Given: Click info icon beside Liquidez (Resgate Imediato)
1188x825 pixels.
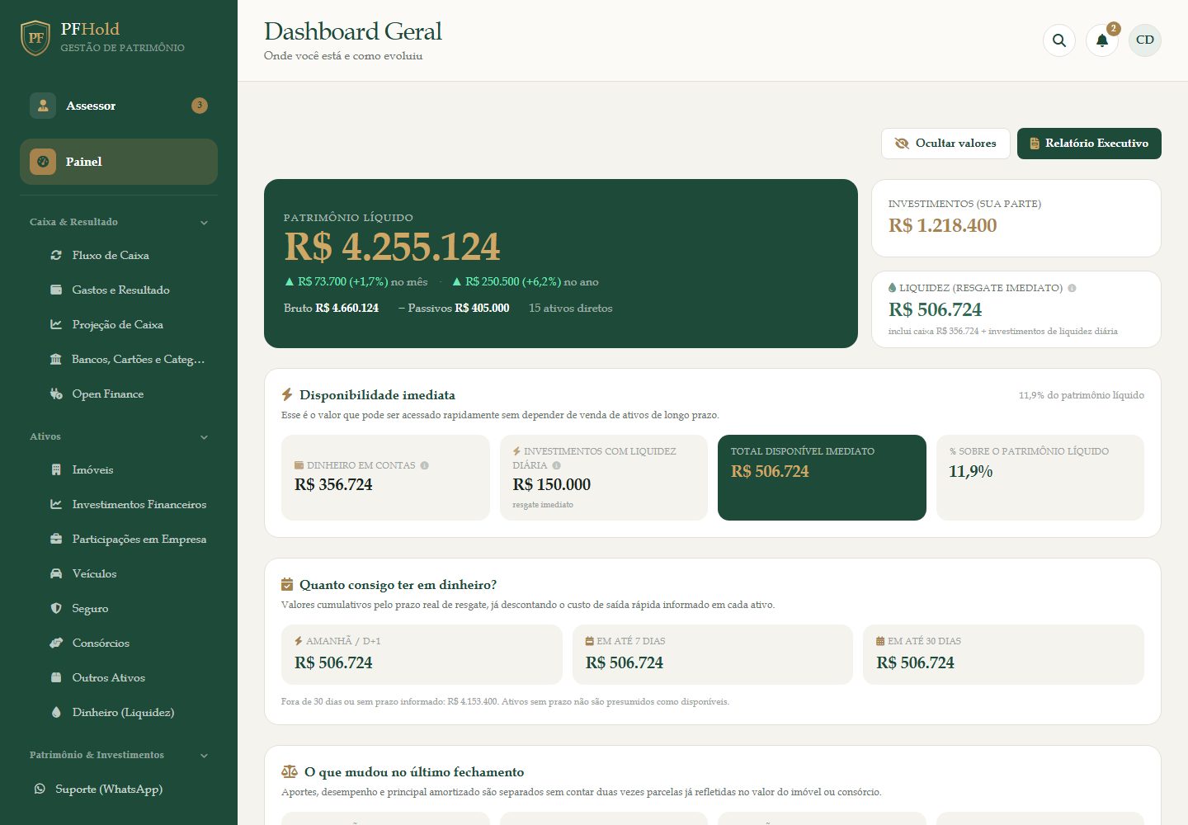Looking at the screenshot, I should tap(1072, 288).
